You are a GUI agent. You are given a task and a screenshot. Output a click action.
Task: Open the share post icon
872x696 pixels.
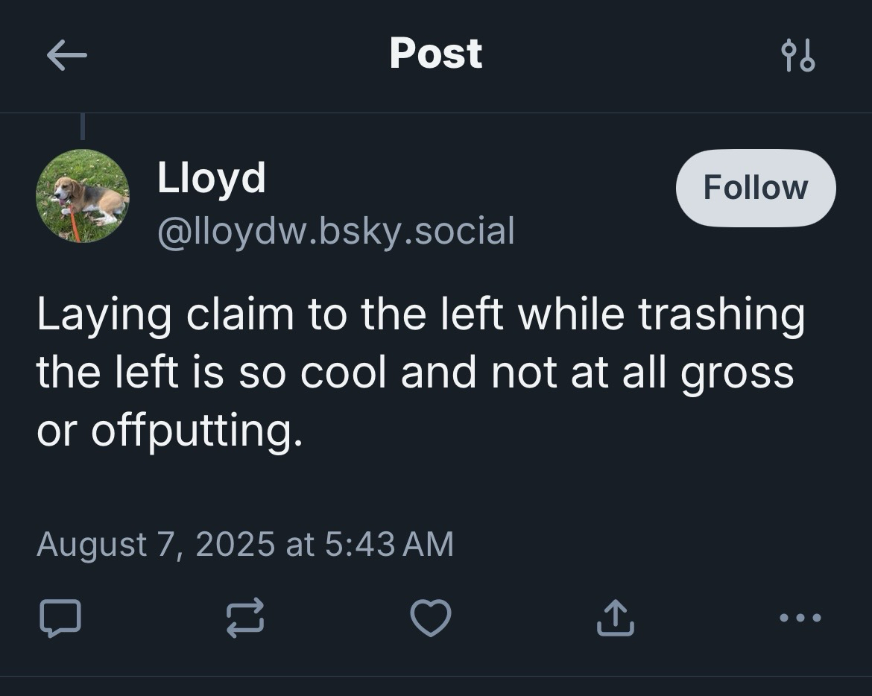(x=616, y=618)
